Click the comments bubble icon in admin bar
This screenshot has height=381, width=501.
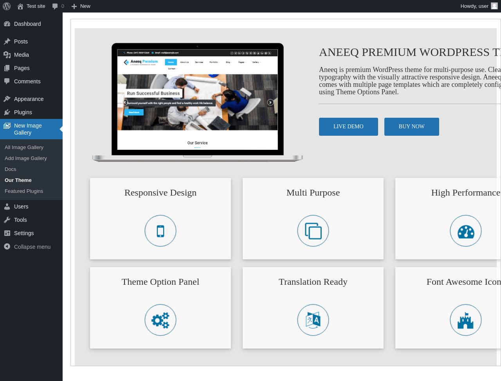point(55,6)
